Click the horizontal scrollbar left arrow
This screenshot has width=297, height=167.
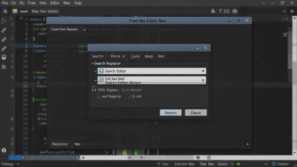(x=83, y=157)
